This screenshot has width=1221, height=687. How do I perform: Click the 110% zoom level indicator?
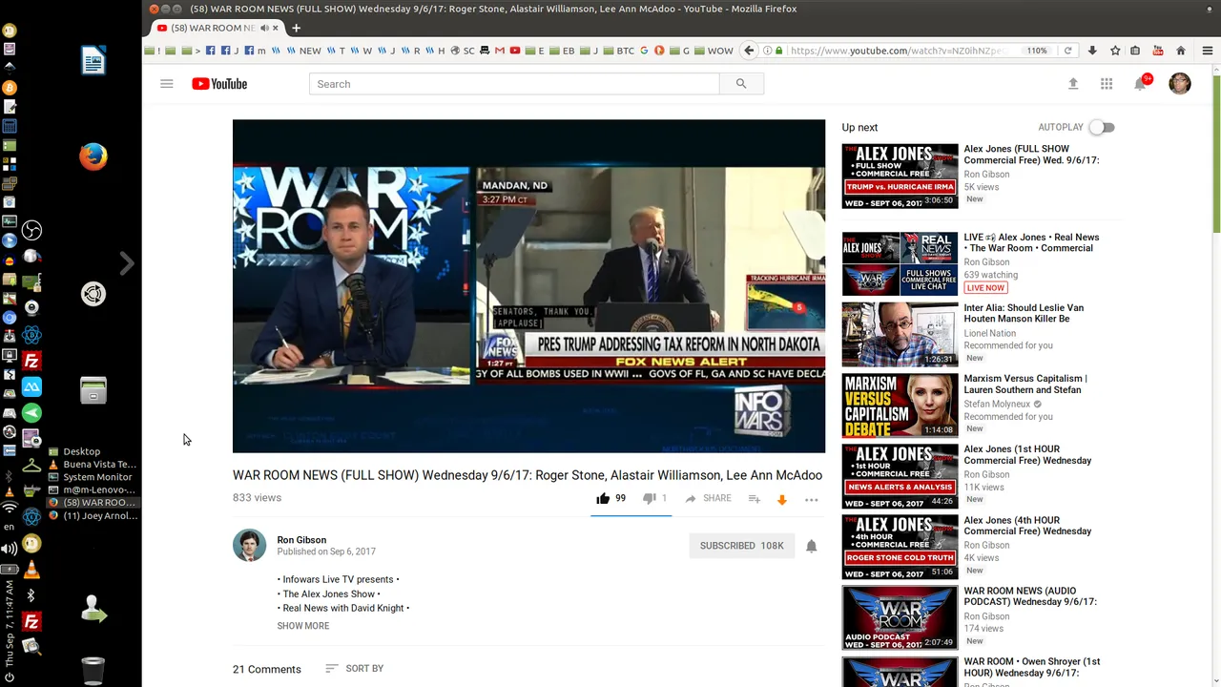pos(1037,51)
